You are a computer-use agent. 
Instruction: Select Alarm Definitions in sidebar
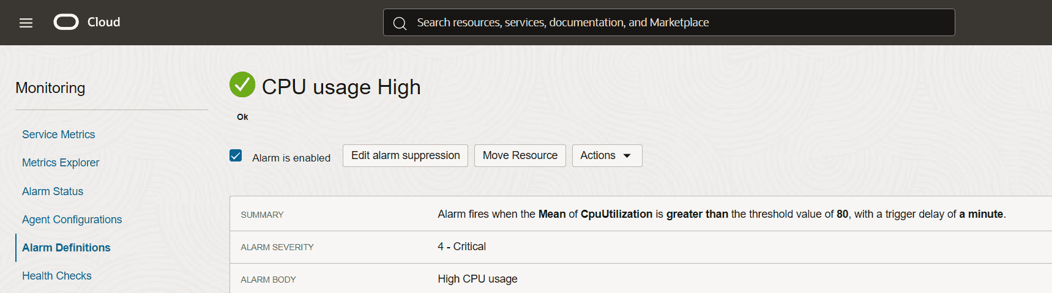(66, 248)
